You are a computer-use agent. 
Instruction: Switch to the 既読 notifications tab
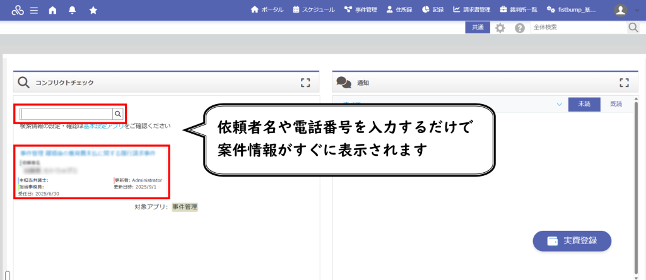click(615, 105)
